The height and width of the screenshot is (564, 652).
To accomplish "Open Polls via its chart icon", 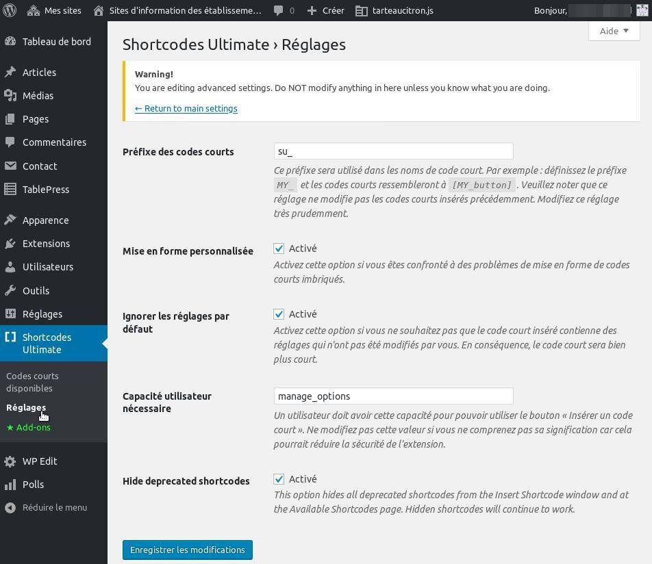I will tap(10, 485).
